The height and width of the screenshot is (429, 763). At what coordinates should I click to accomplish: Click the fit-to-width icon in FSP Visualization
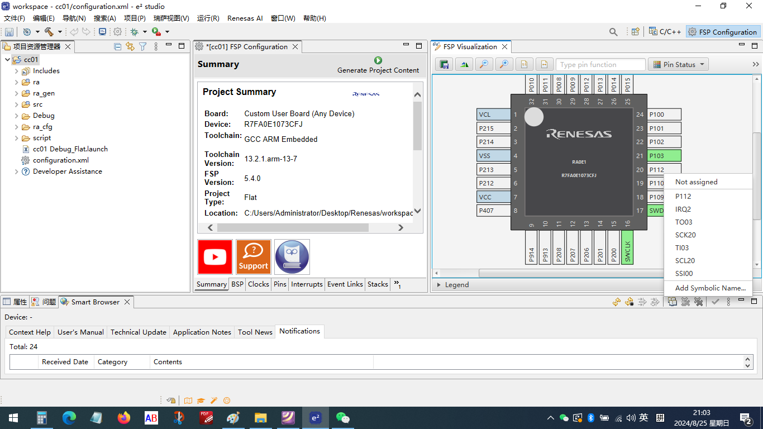click(544, 64)
